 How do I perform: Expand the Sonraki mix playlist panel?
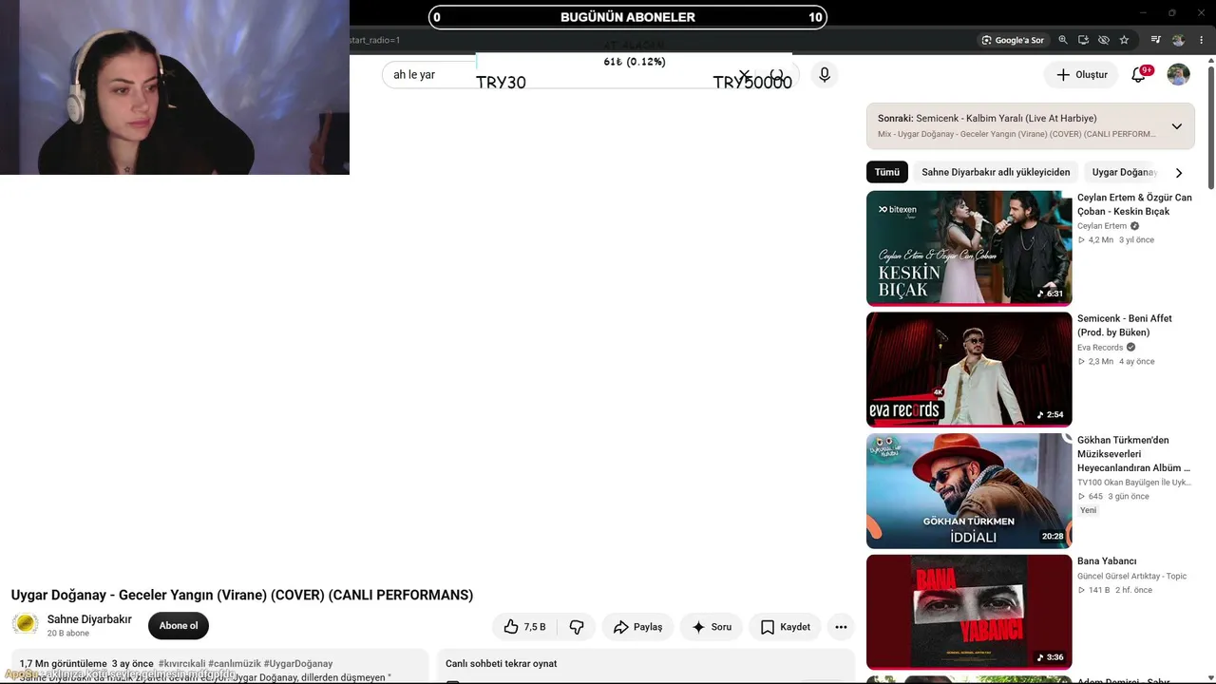click(x=1176, y=125)
